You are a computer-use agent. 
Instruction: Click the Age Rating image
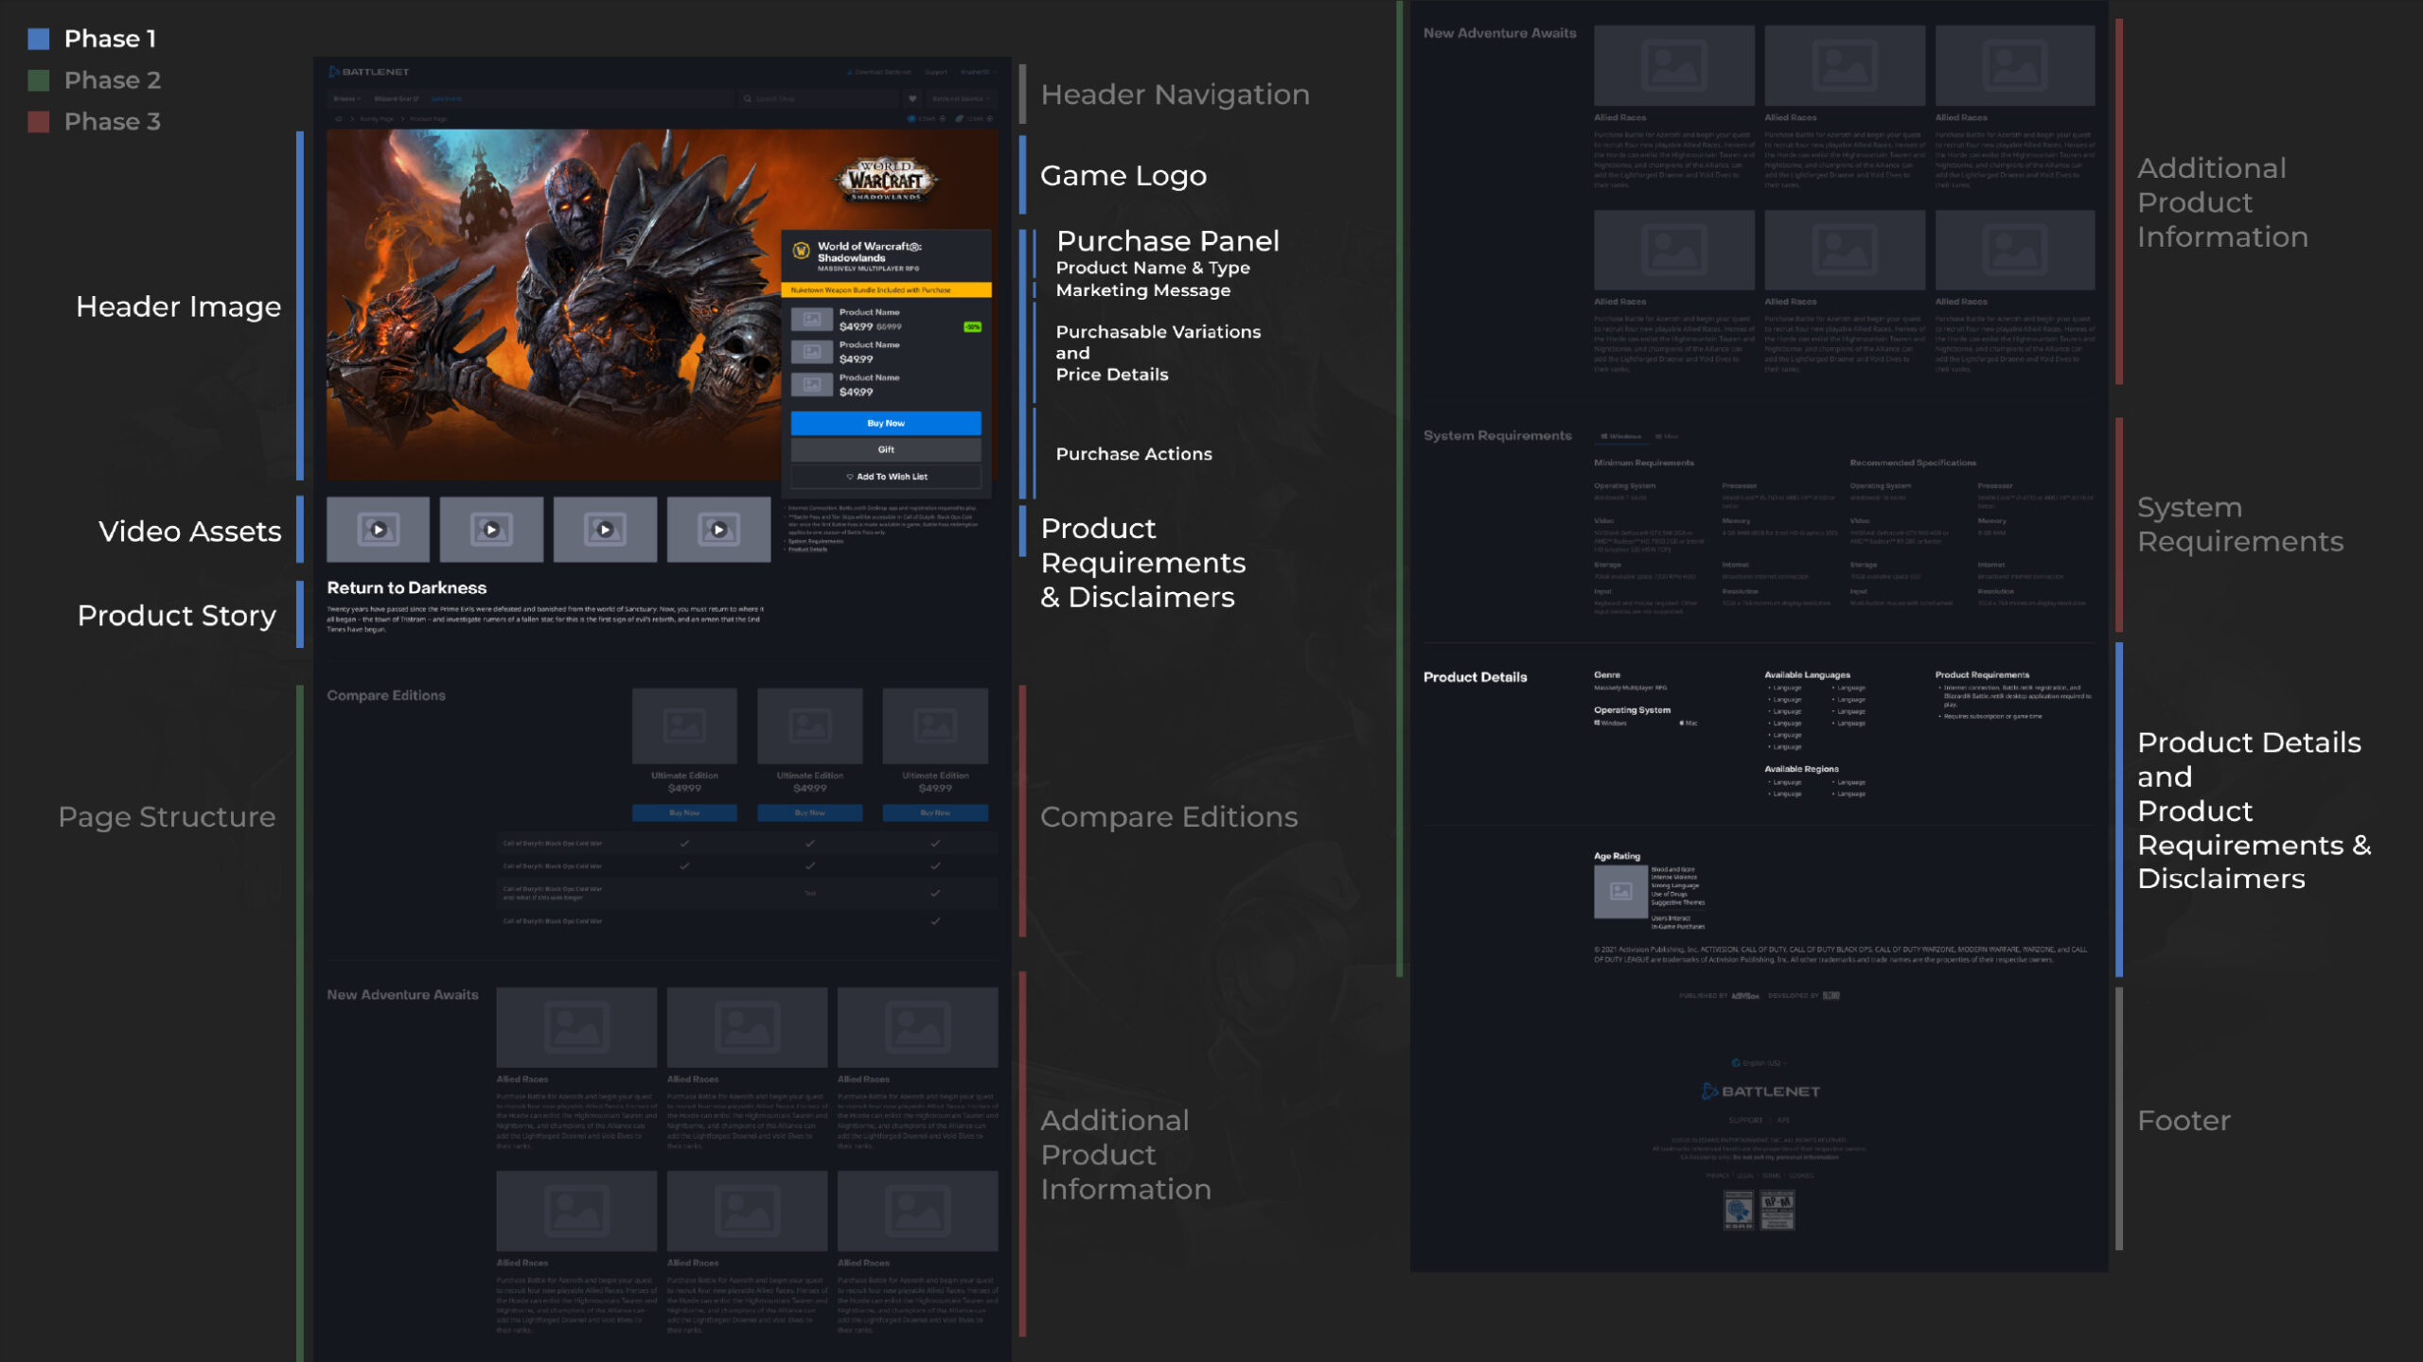point(1620,892)
